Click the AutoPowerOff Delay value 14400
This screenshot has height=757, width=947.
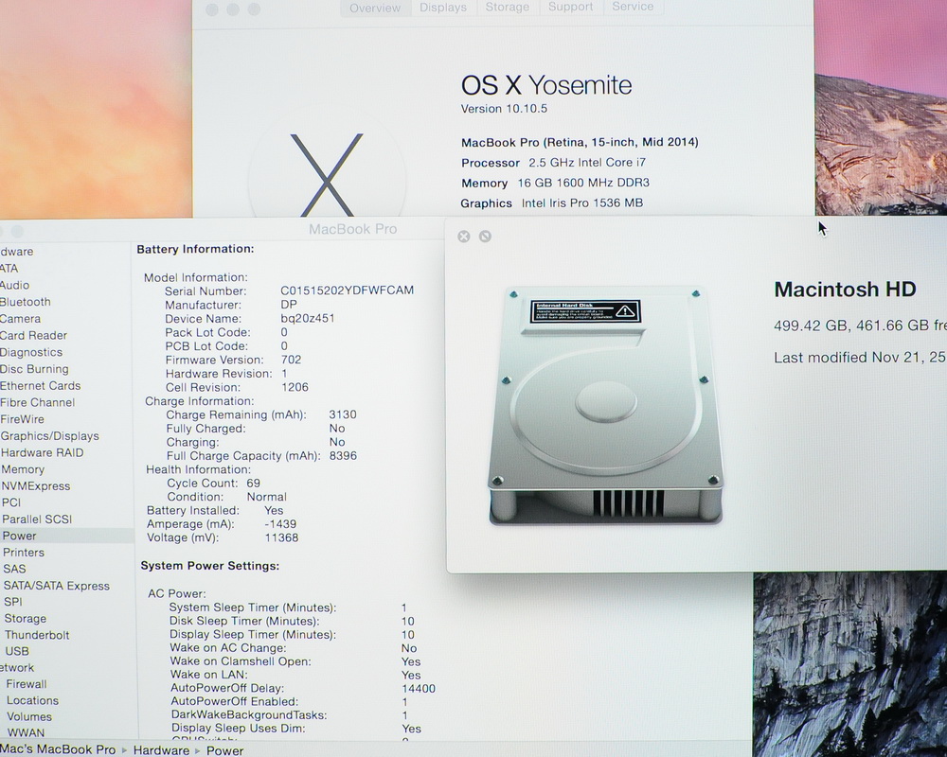click(x=419, y=689)
